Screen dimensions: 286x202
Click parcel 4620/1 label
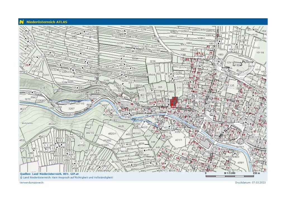pyautogui.click(x=112, y=134)
